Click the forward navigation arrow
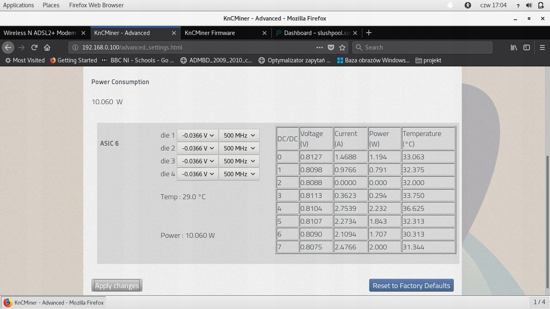The height and width of the screenshot is (309, 550). tap(21, 47)
